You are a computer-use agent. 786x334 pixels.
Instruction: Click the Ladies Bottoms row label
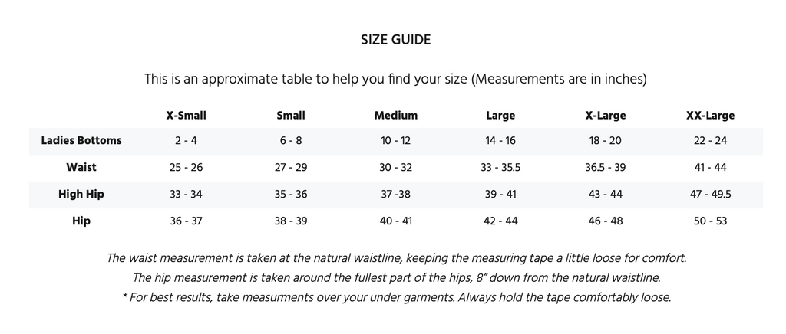click(81, 140)
